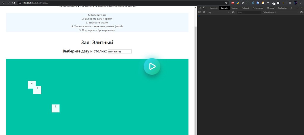
Task: Activate the inspect element picker
Action: tap(200, 8)
